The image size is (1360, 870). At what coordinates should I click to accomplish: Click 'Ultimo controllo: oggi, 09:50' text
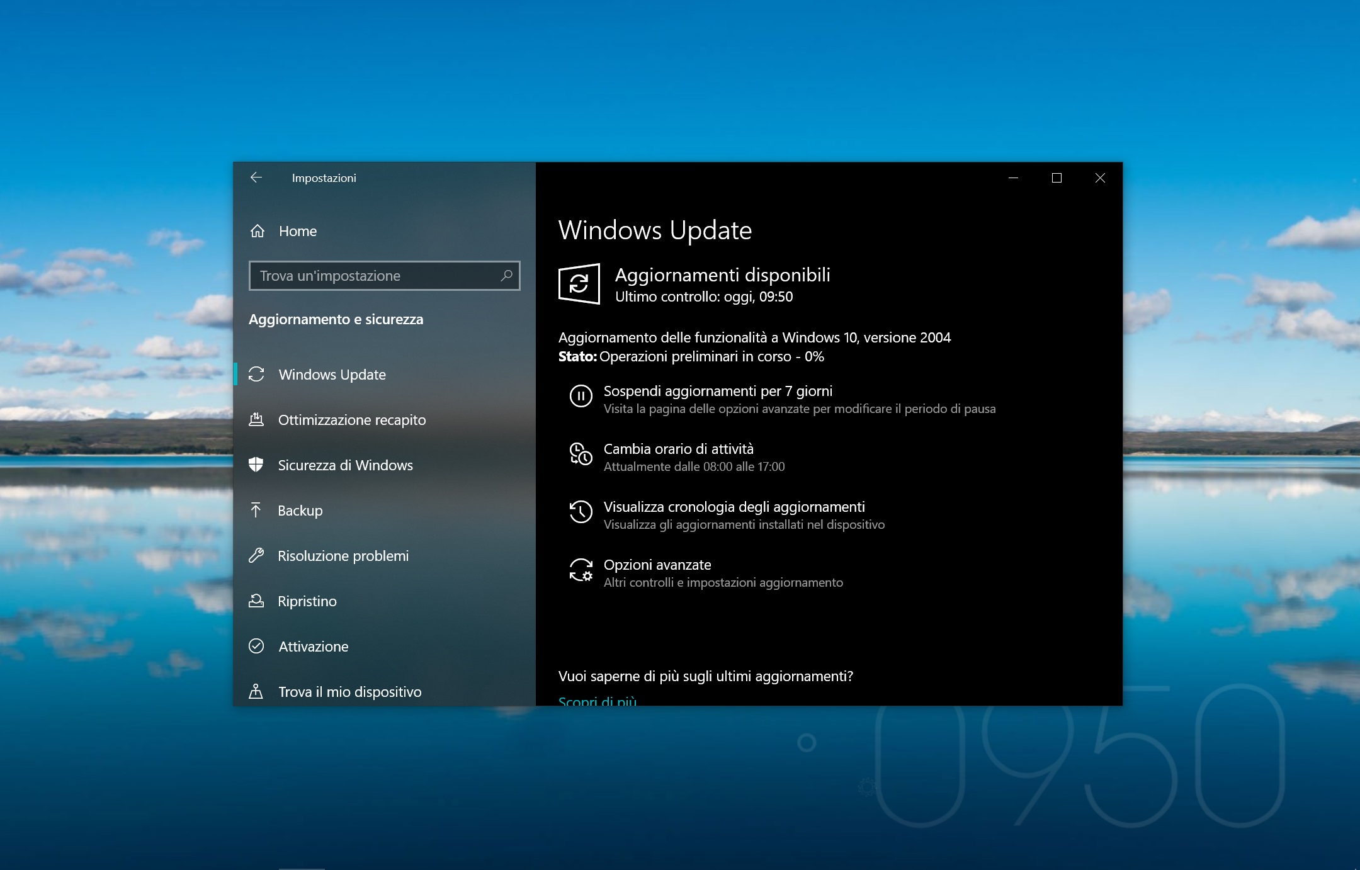pos(704,297)
